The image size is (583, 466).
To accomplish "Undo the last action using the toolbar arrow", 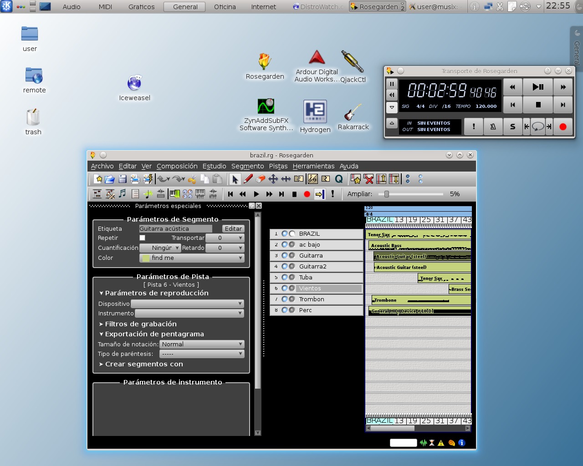I will [163, 179].
